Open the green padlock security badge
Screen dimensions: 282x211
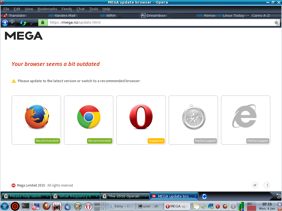(x=43, y=23)
